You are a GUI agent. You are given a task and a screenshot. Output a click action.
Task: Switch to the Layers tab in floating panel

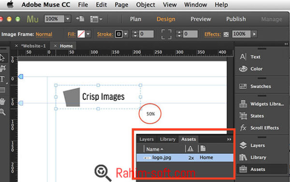pos(146,139)
